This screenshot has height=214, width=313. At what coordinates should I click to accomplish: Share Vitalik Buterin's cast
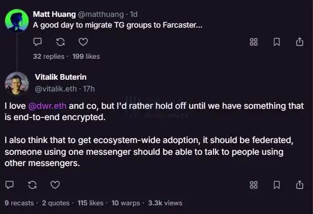point(300,184)
